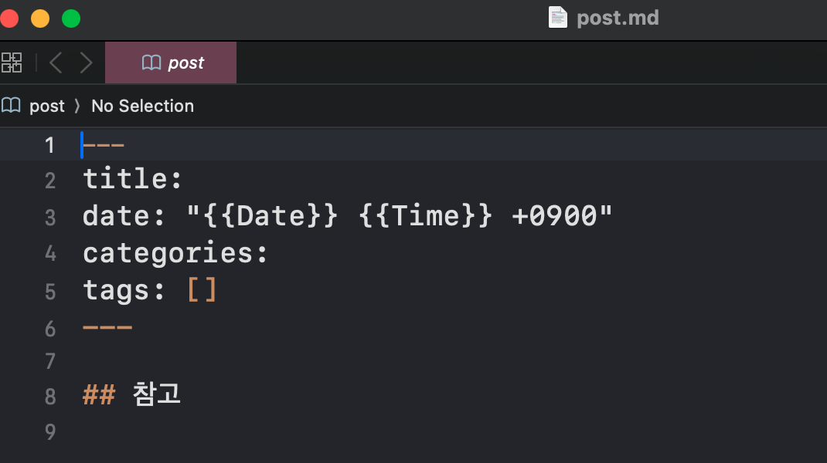The image size is (827, 463).
Task: Open the related items grid menu
Action: coord(12,63)
